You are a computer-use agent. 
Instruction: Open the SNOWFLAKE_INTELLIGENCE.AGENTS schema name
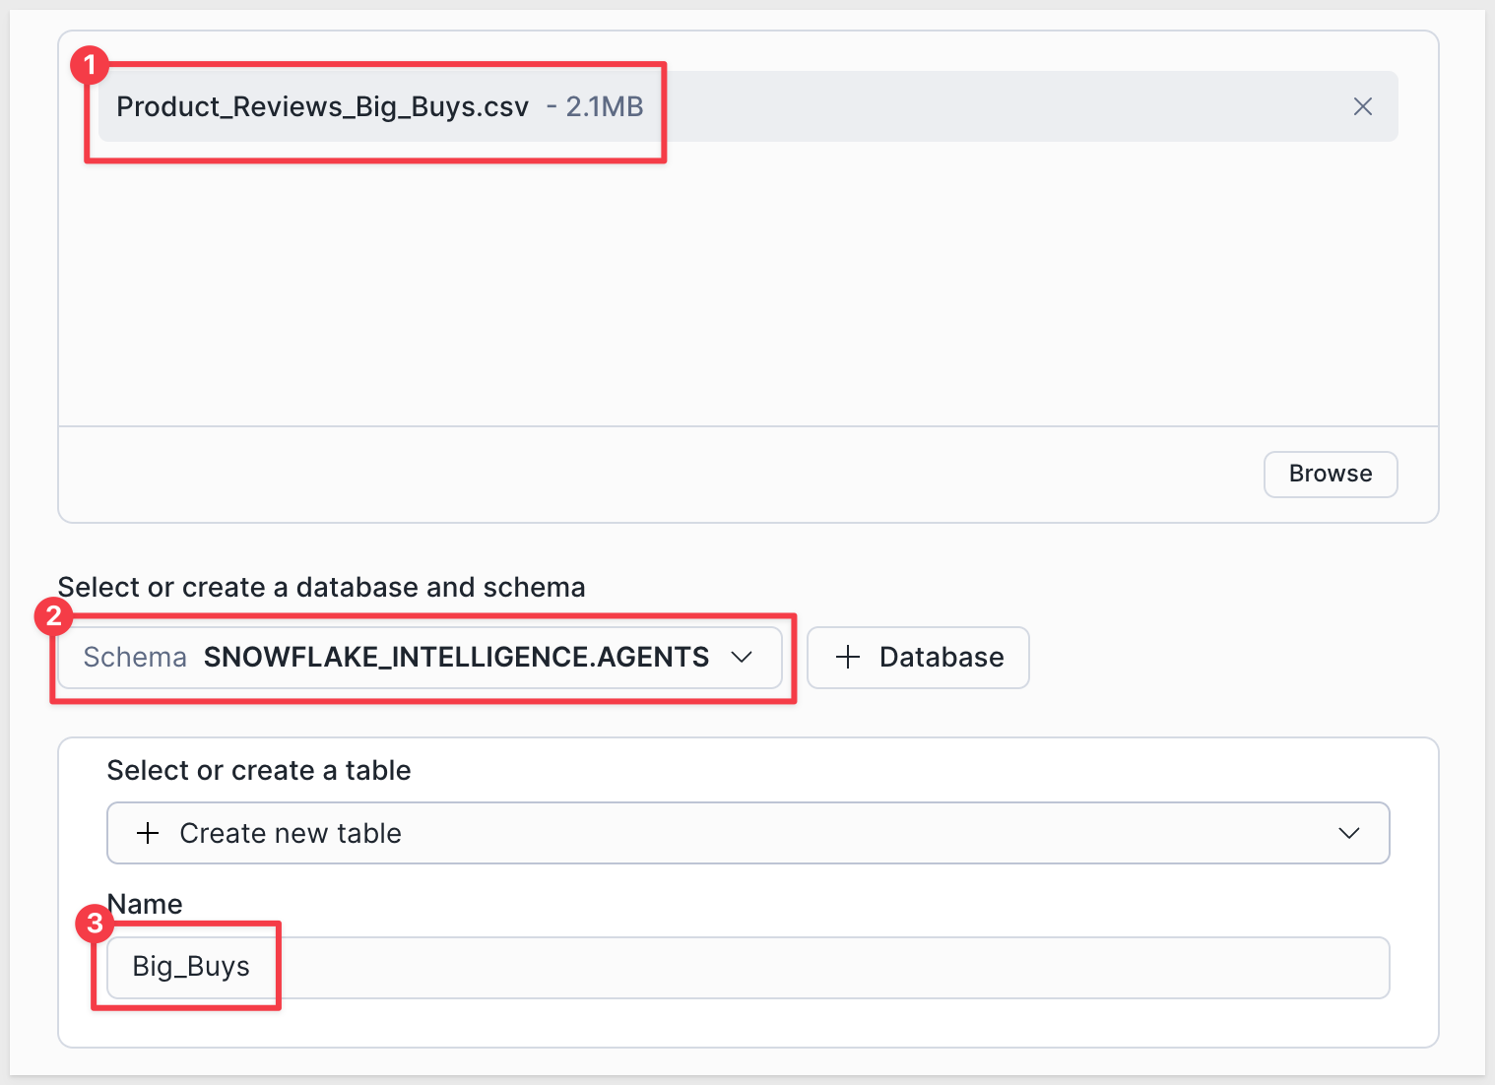coord(456,657)
